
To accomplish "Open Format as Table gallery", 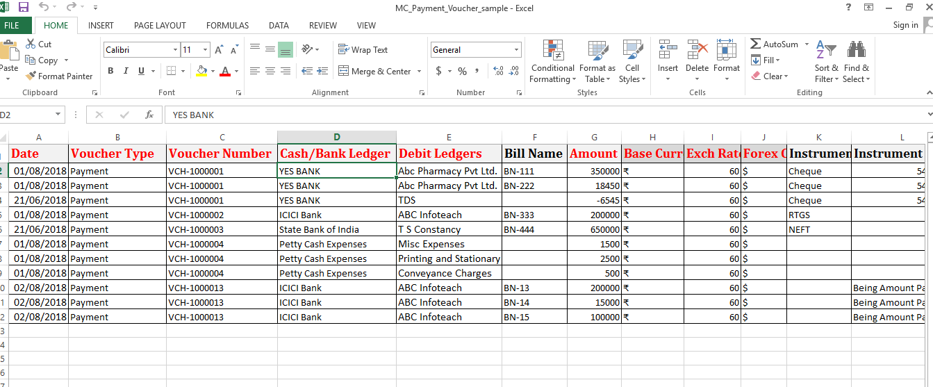I will pyautogui.click(x=597, y=62).
